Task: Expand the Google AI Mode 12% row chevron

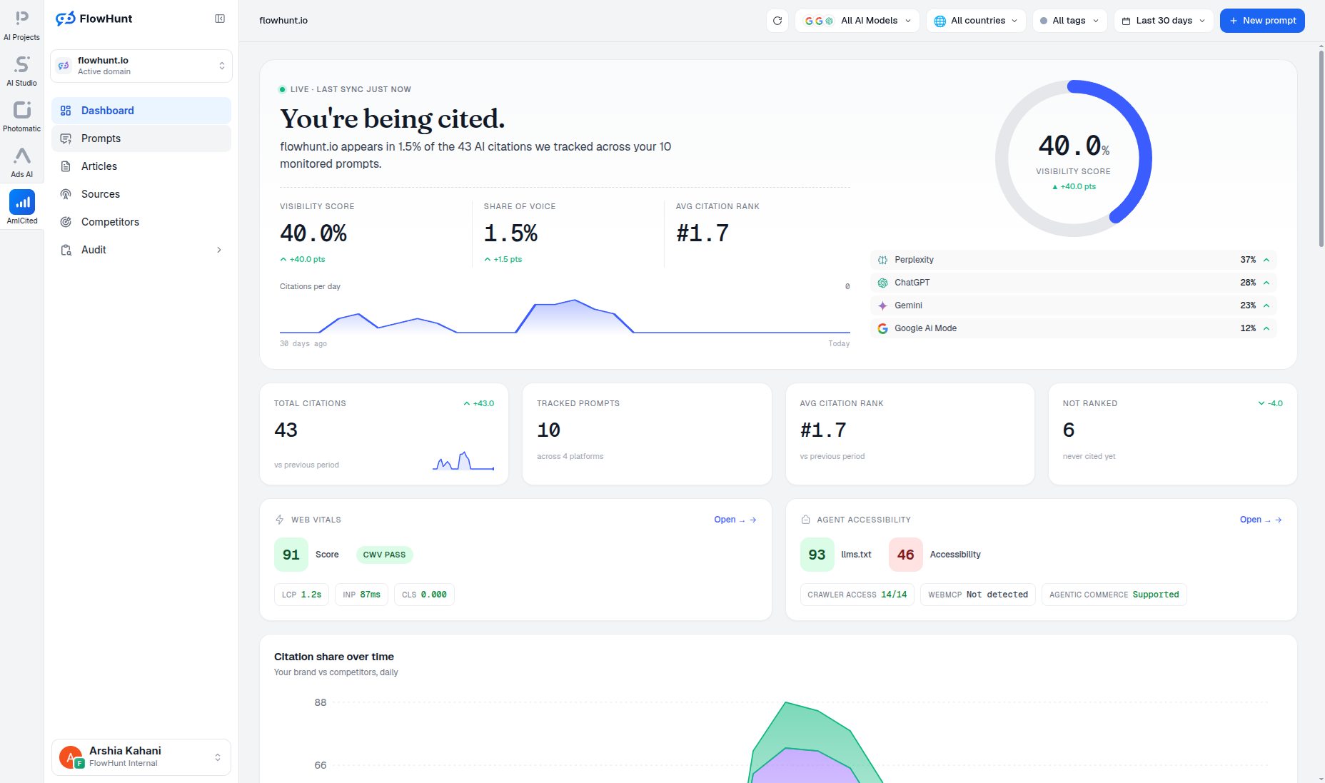Action: pos(1266,328)
